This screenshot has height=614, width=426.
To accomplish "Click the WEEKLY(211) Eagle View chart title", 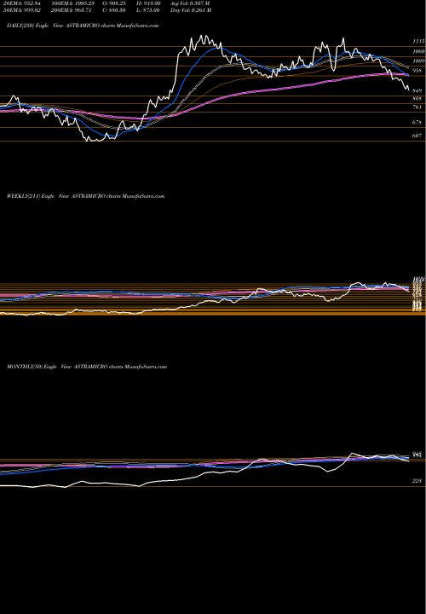I will coord(86,196).
